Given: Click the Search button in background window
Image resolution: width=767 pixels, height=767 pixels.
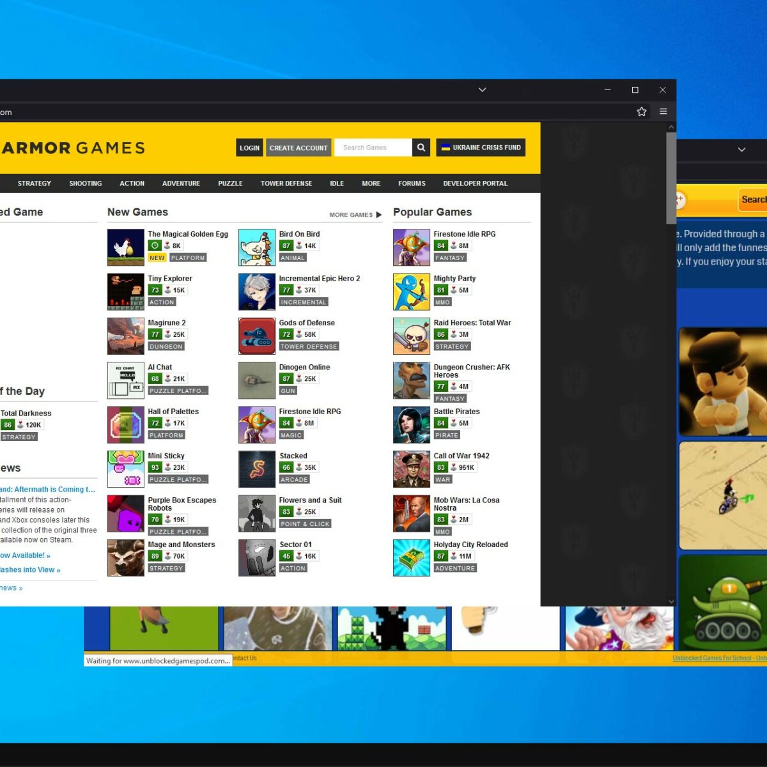Looking at the screenshot, I should tap(753, 199).
